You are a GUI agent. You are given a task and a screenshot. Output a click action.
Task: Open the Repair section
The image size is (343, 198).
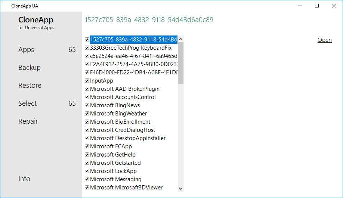(28, 121)
